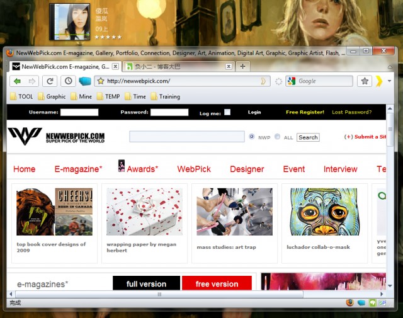Open the Free Register! link
The height and width of the screenshot is (318, 403).
305,112
